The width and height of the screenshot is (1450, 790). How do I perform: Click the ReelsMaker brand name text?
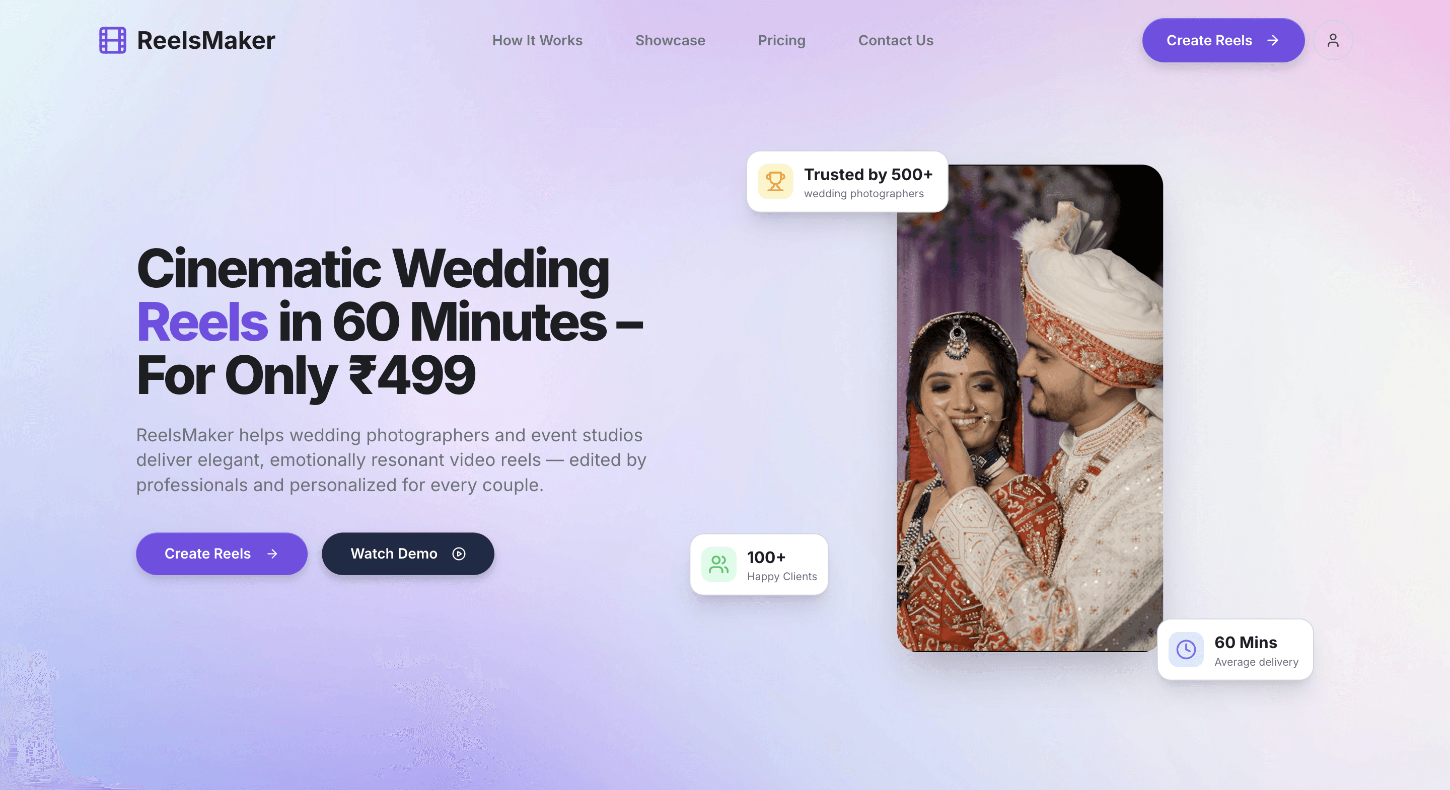(x=206, y=41)
